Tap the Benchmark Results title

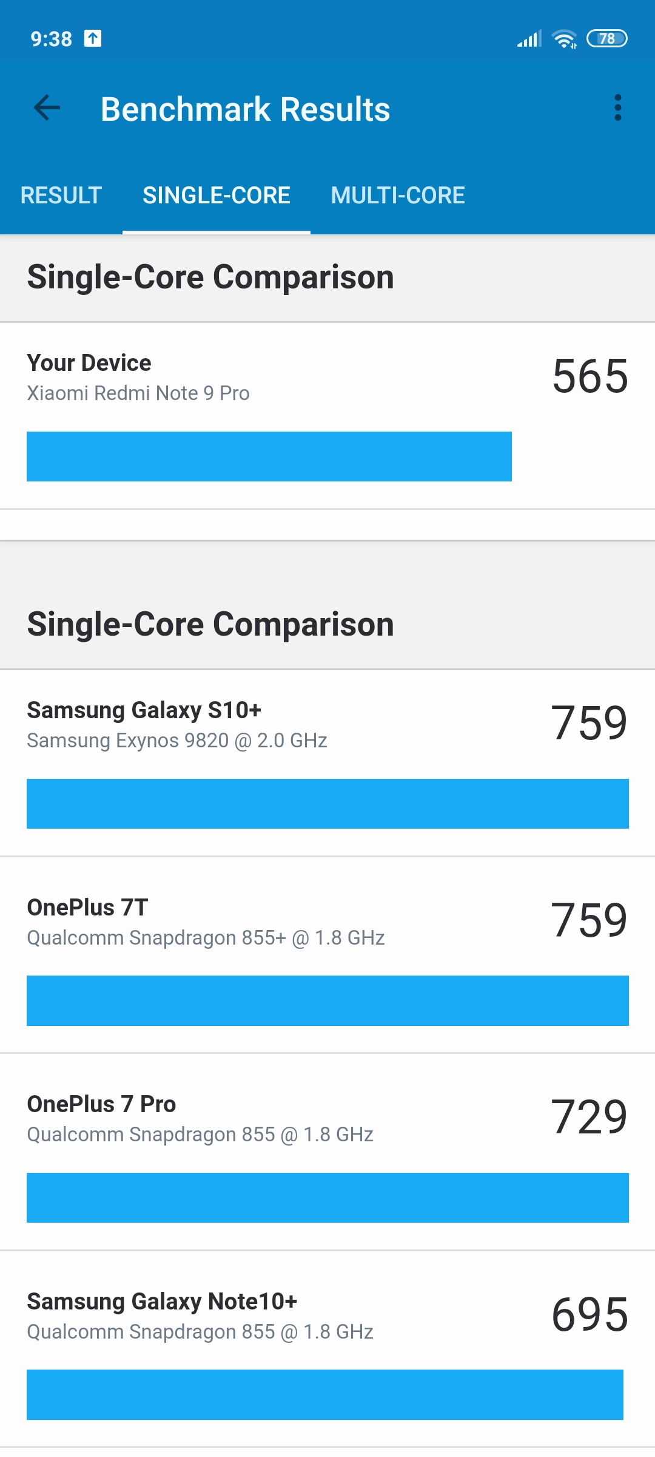245,109
